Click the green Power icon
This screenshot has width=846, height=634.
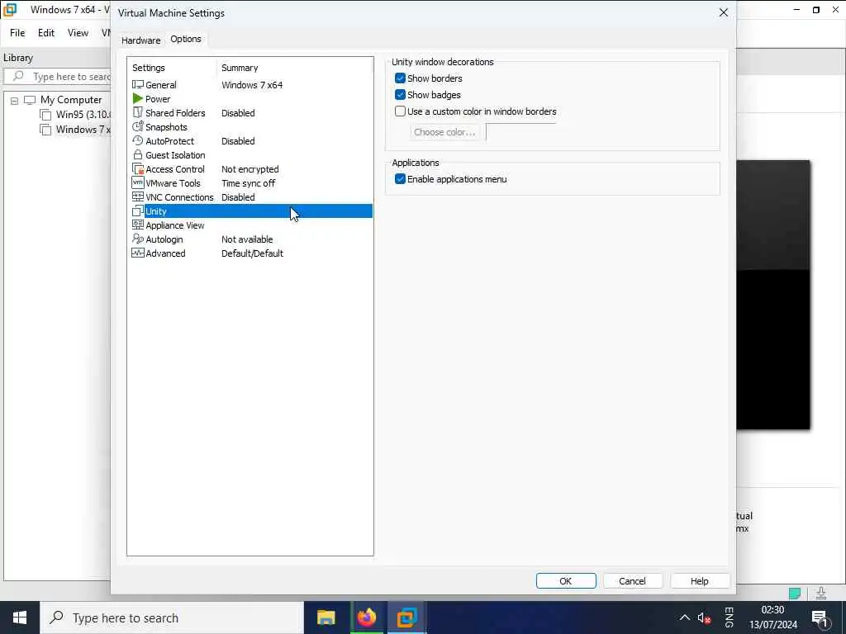coord(138,99)
